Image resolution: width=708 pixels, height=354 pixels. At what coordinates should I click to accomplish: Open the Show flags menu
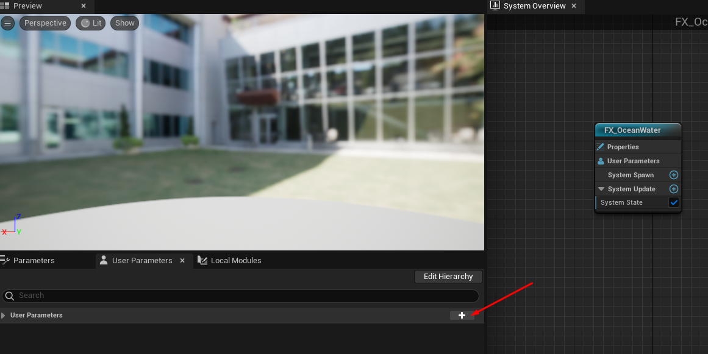(x=124, y=23)
